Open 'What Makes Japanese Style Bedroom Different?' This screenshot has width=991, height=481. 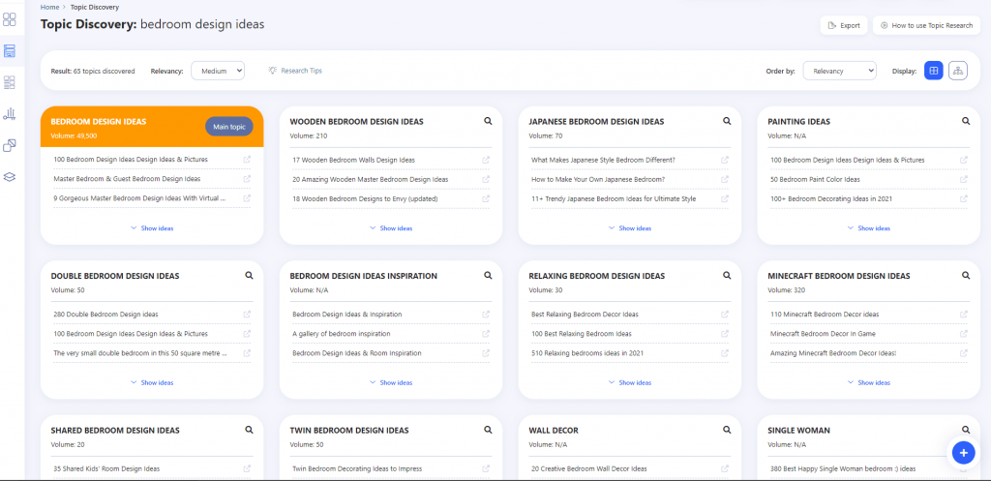(604, 160)
